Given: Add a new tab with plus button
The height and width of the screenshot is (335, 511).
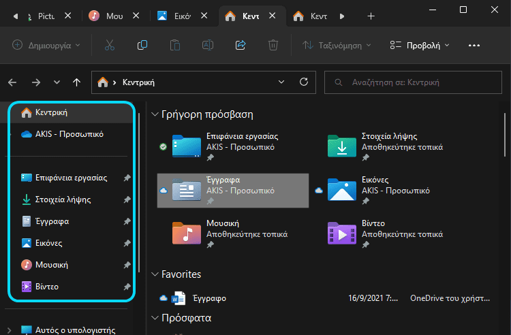Looking at the screenshot, I should (371, 16).
